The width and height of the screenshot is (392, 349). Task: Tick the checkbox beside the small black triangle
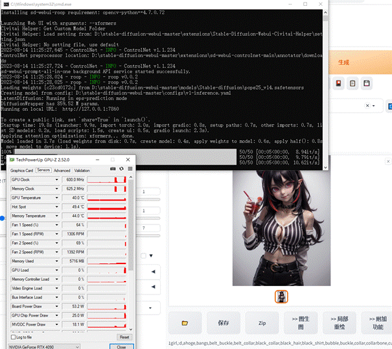(142, 256)
